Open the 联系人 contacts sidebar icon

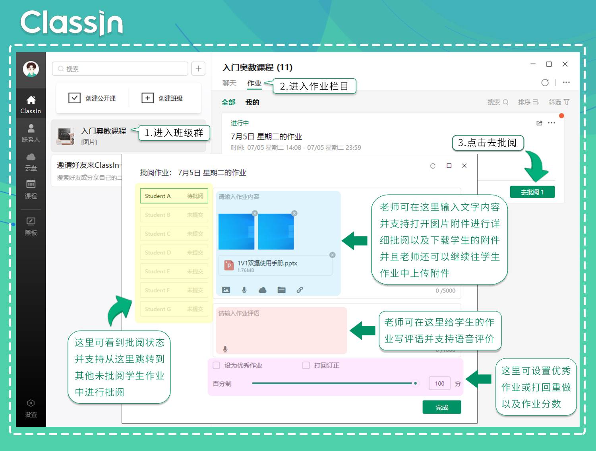tap(31, 133)
